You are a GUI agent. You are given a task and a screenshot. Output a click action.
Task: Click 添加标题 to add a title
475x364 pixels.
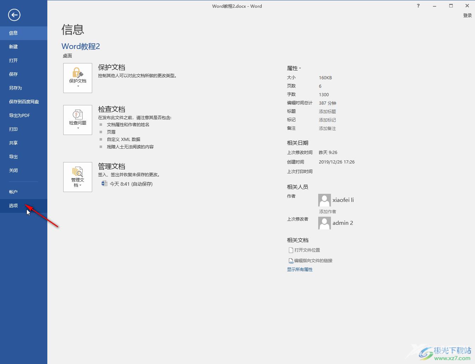coord(327,111)
